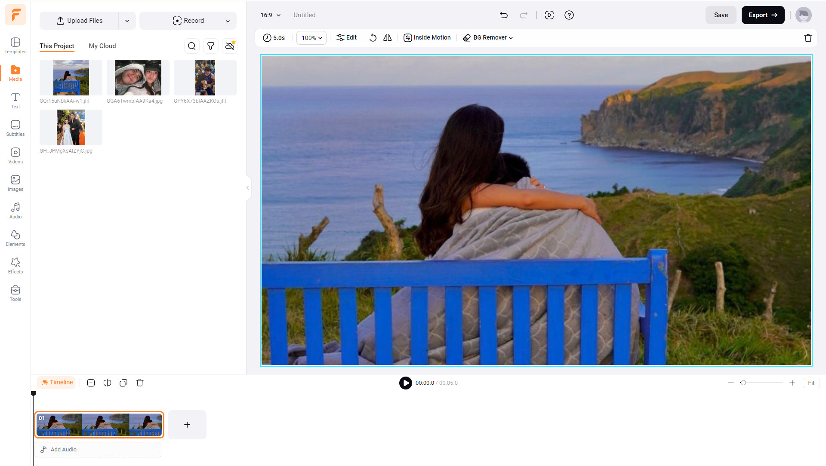826x466 pixels.
Task: Click the FlexClip logo icon
Action: click(x=15, y=15)
